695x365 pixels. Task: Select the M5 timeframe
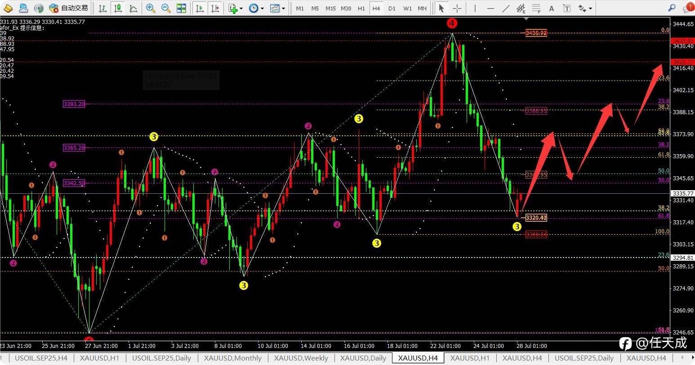pos(315,8)
